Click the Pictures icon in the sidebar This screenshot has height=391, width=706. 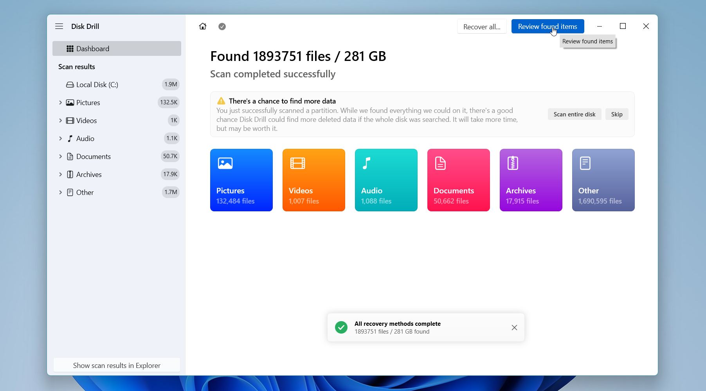pyautogui.click(x=70, y=103)
